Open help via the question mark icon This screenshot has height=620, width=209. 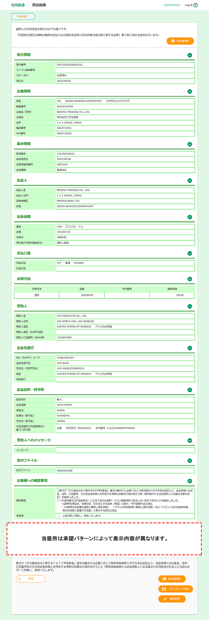point(195,5)
